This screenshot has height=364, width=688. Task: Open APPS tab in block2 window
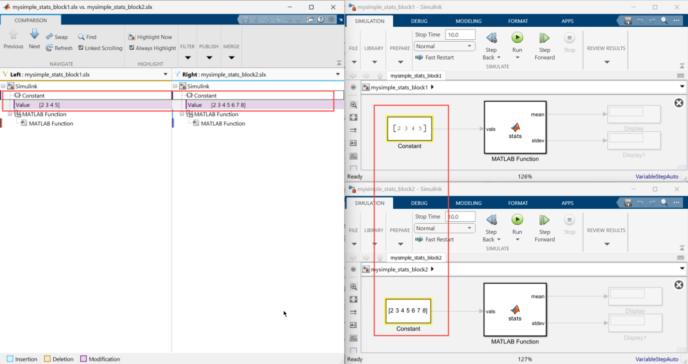pos(568,203)
